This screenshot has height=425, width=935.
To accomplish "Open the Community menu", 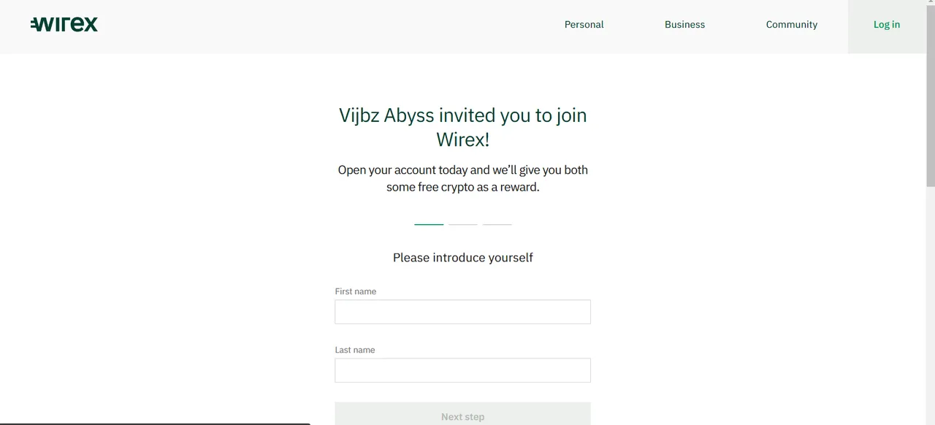I will [x=791, y=25].
